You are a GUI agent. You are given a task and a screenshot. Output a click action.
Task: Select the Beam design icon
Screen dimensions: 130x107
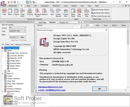10,12
